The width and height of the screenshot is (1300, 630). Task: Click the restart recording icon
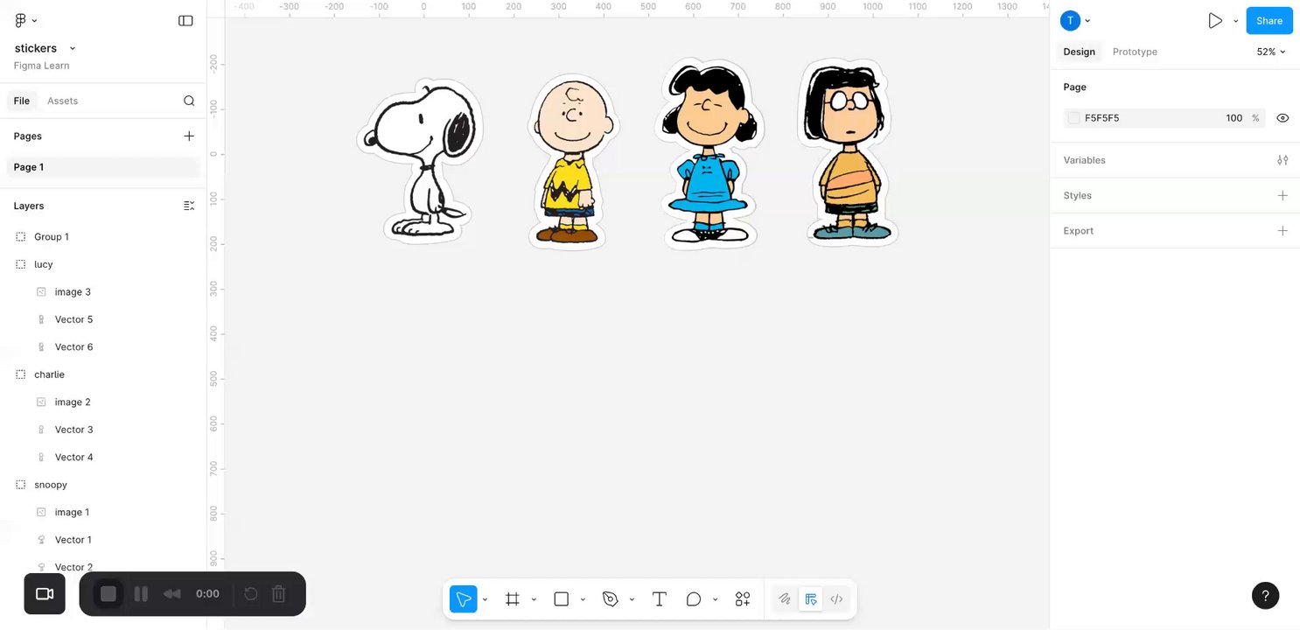250,594
